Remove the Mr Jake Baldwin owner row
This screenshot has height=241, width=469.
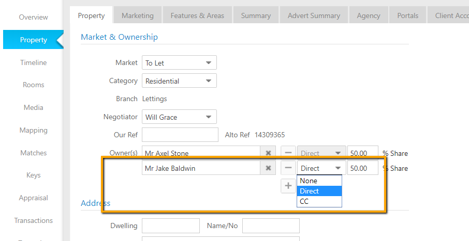pos(289,168)
